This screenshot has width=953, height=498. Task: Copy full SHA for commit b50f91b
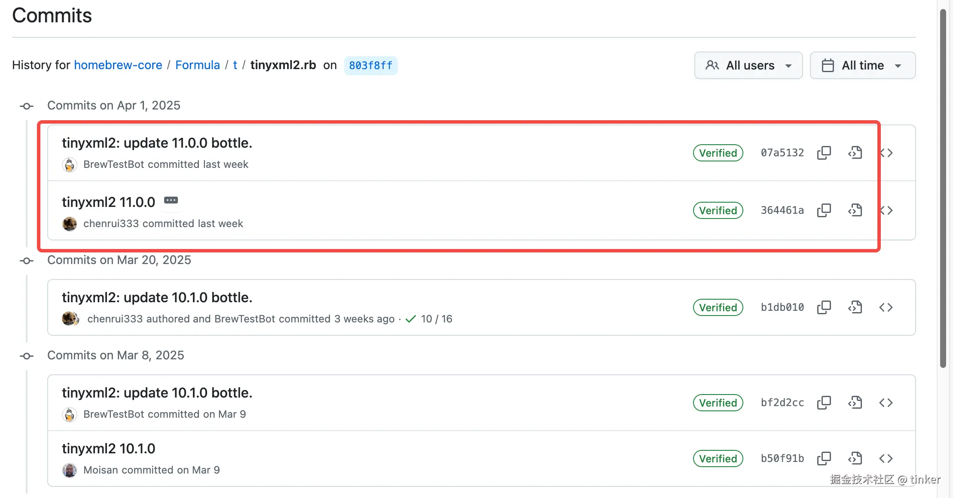824,459
